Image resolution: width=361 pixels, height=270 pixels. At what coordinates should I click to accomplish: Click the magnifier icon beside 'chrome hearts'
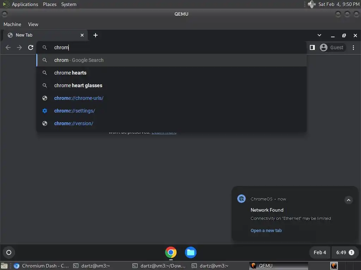(45, 73)
